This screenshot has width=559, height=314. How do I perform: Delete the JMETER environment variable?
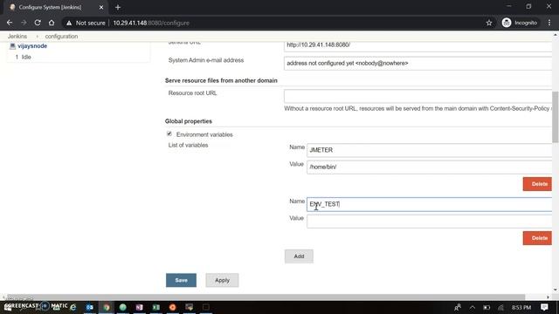[537, 184]
